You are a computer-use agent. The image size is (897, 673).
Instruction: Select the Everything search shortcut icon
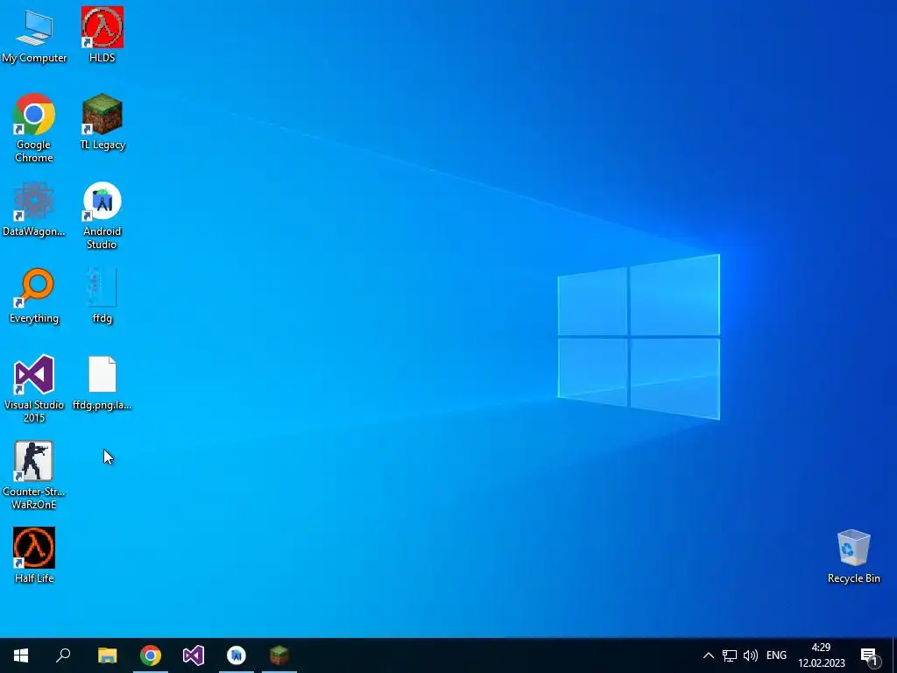34,287
